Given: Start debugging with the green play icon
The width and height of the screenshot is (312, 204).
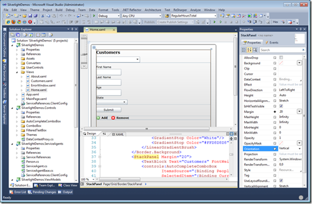Looking at the screenshot, I should pyautogui.click(x=94, y=16).
